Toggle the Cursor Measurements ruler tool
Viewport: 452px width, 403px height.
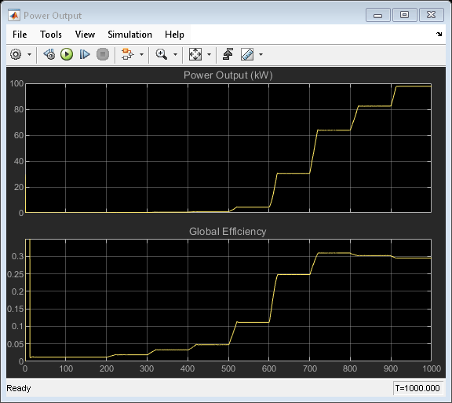(247, 54)
